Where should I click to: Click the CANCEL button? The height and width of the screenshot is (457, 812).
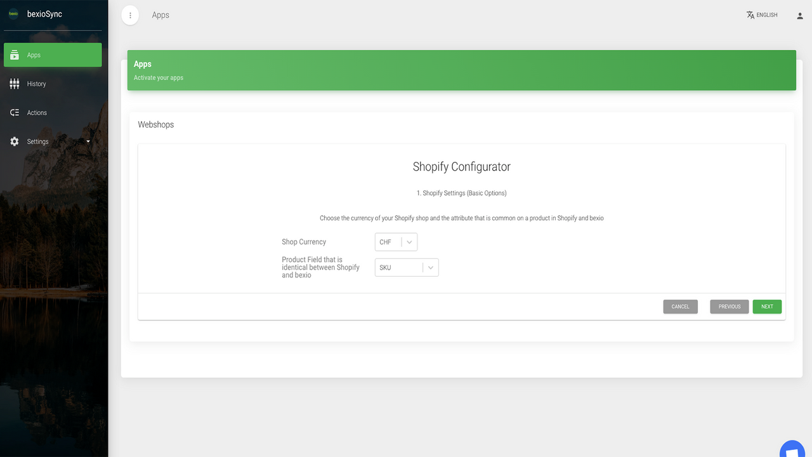tap(680, 306)
